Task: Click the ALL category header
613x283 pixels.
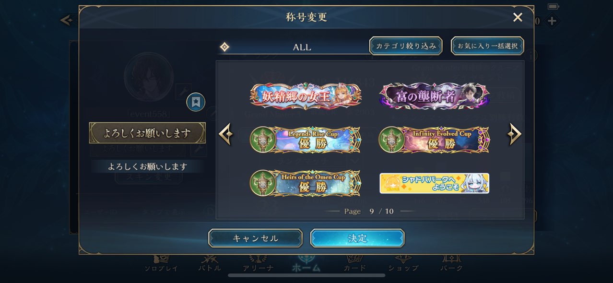Action: [302, 47]
